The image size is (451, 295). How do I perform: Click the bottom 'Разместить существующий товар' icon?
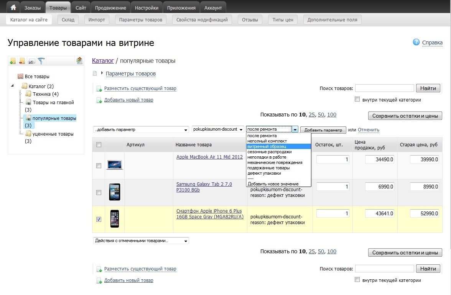click(x=99, y=269)
